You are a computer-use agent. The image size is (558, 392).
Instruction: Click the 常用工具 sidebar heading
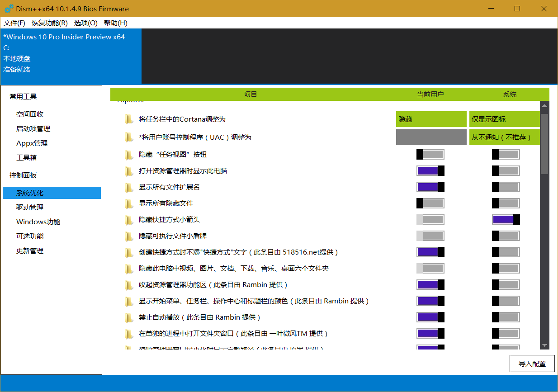[x=23, y=96]
